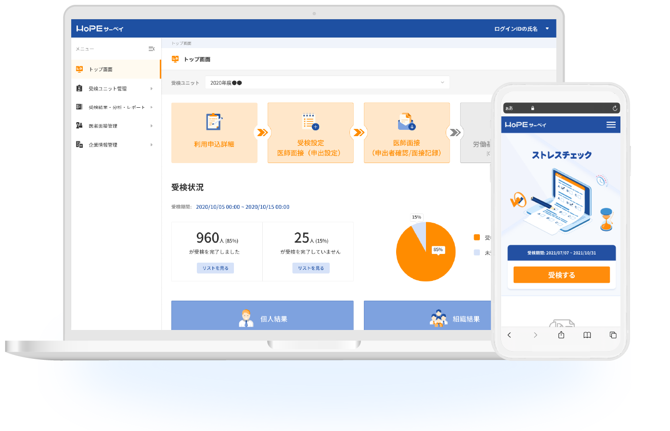Click the 受検結果・分析・レポート icon

(79, 107)
